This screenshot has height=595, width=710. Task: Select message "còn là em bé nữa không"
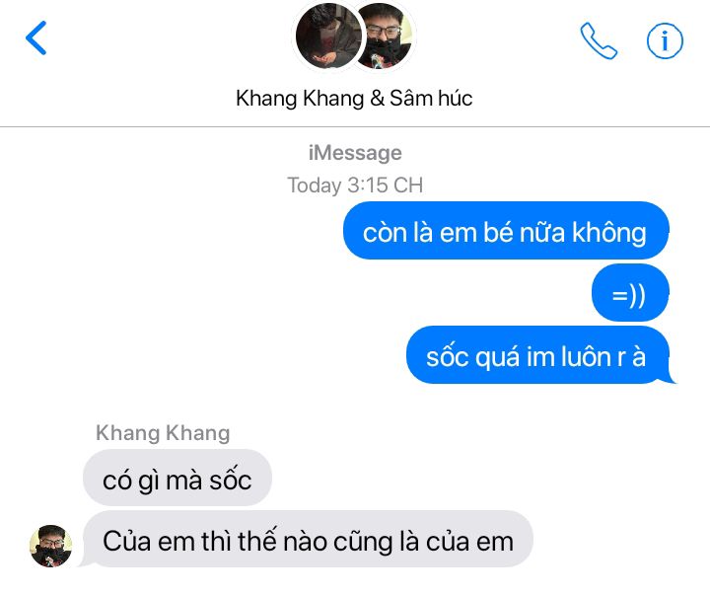506,231
